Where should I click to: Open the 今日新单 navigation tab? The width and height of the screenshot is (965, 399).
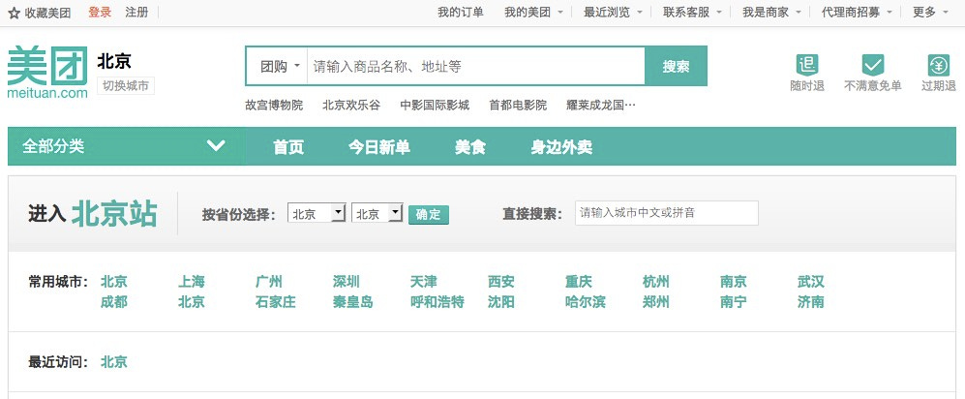[x=379, y=147]
